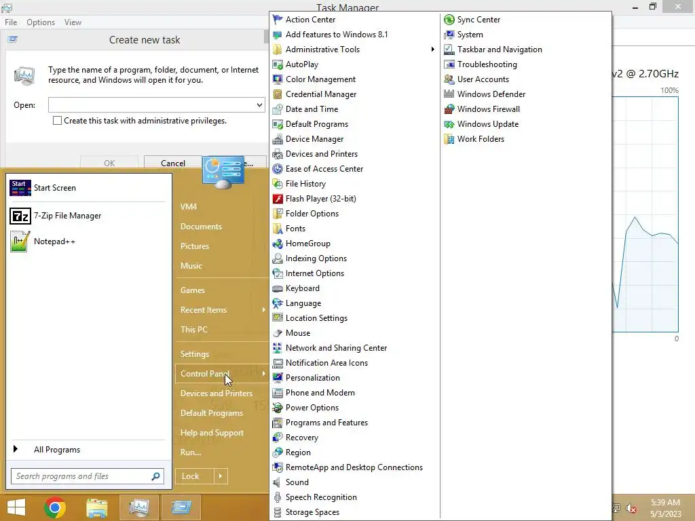
Task: Click Windows Update icon
Action: click(x=449, y=124)
